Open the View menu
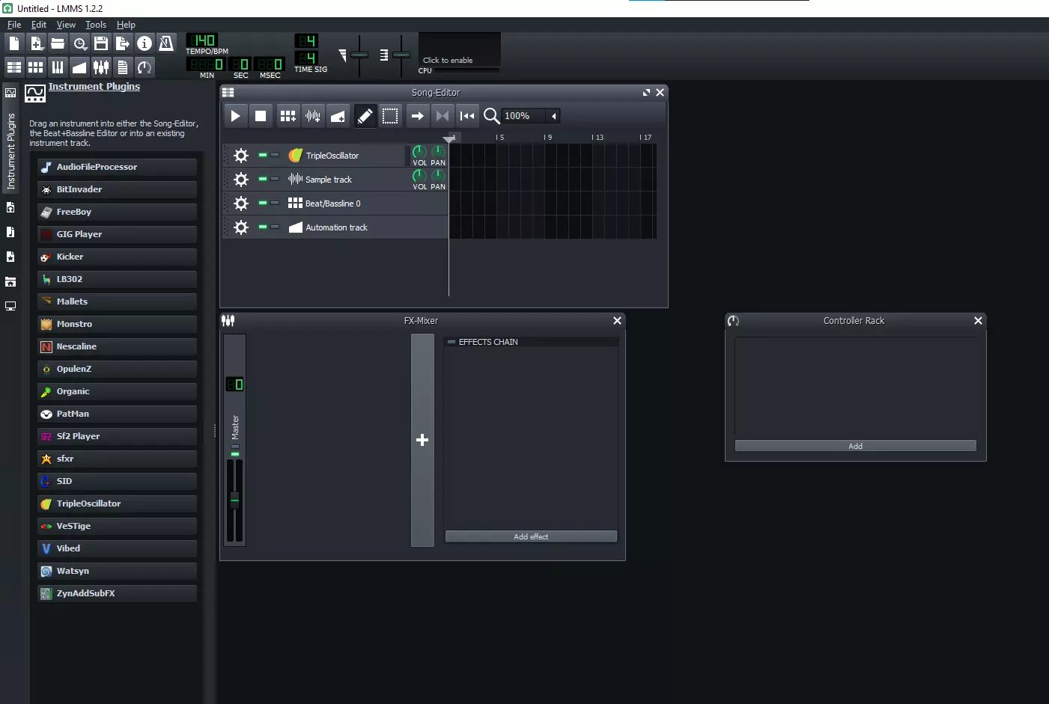The width and height of the screenshot is (1049, 704). coord(66,25)
